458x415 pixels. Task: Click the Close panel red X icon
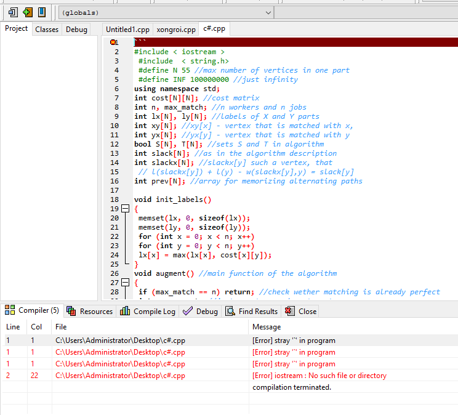coord(290,311)
